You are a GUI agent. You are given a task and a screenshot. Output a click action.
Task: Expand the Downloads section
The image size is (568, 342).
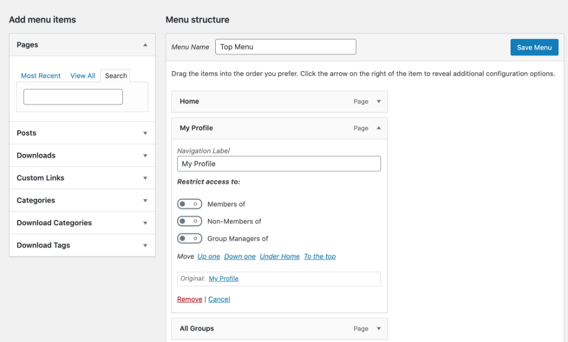(x=145, y=156)
